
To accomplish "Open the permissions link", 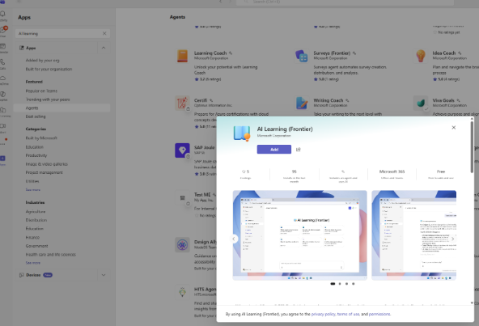I will pos(379,314).
